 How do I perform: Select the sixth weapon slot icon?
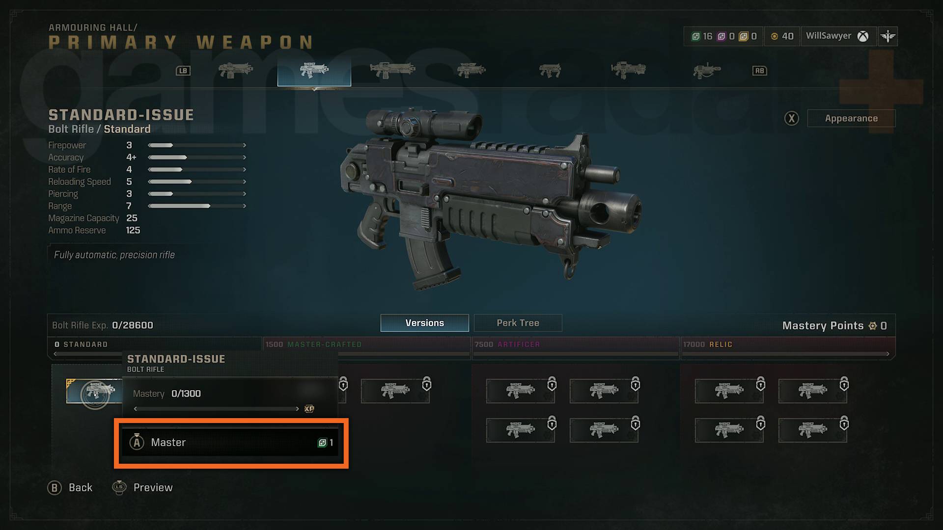pyautogui.click(x=626, y=70)
